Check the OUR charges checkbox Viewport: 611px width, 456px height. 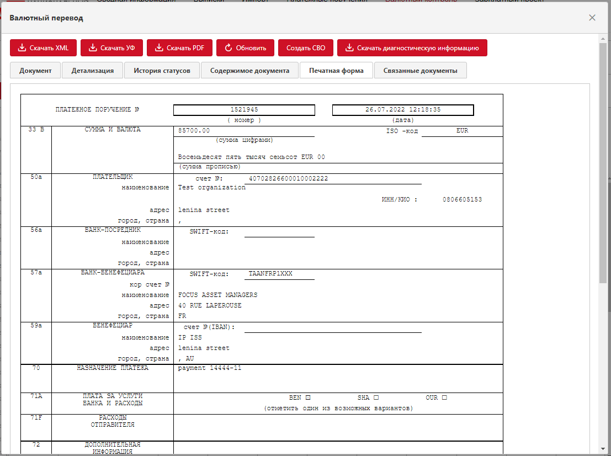[445, 397]
